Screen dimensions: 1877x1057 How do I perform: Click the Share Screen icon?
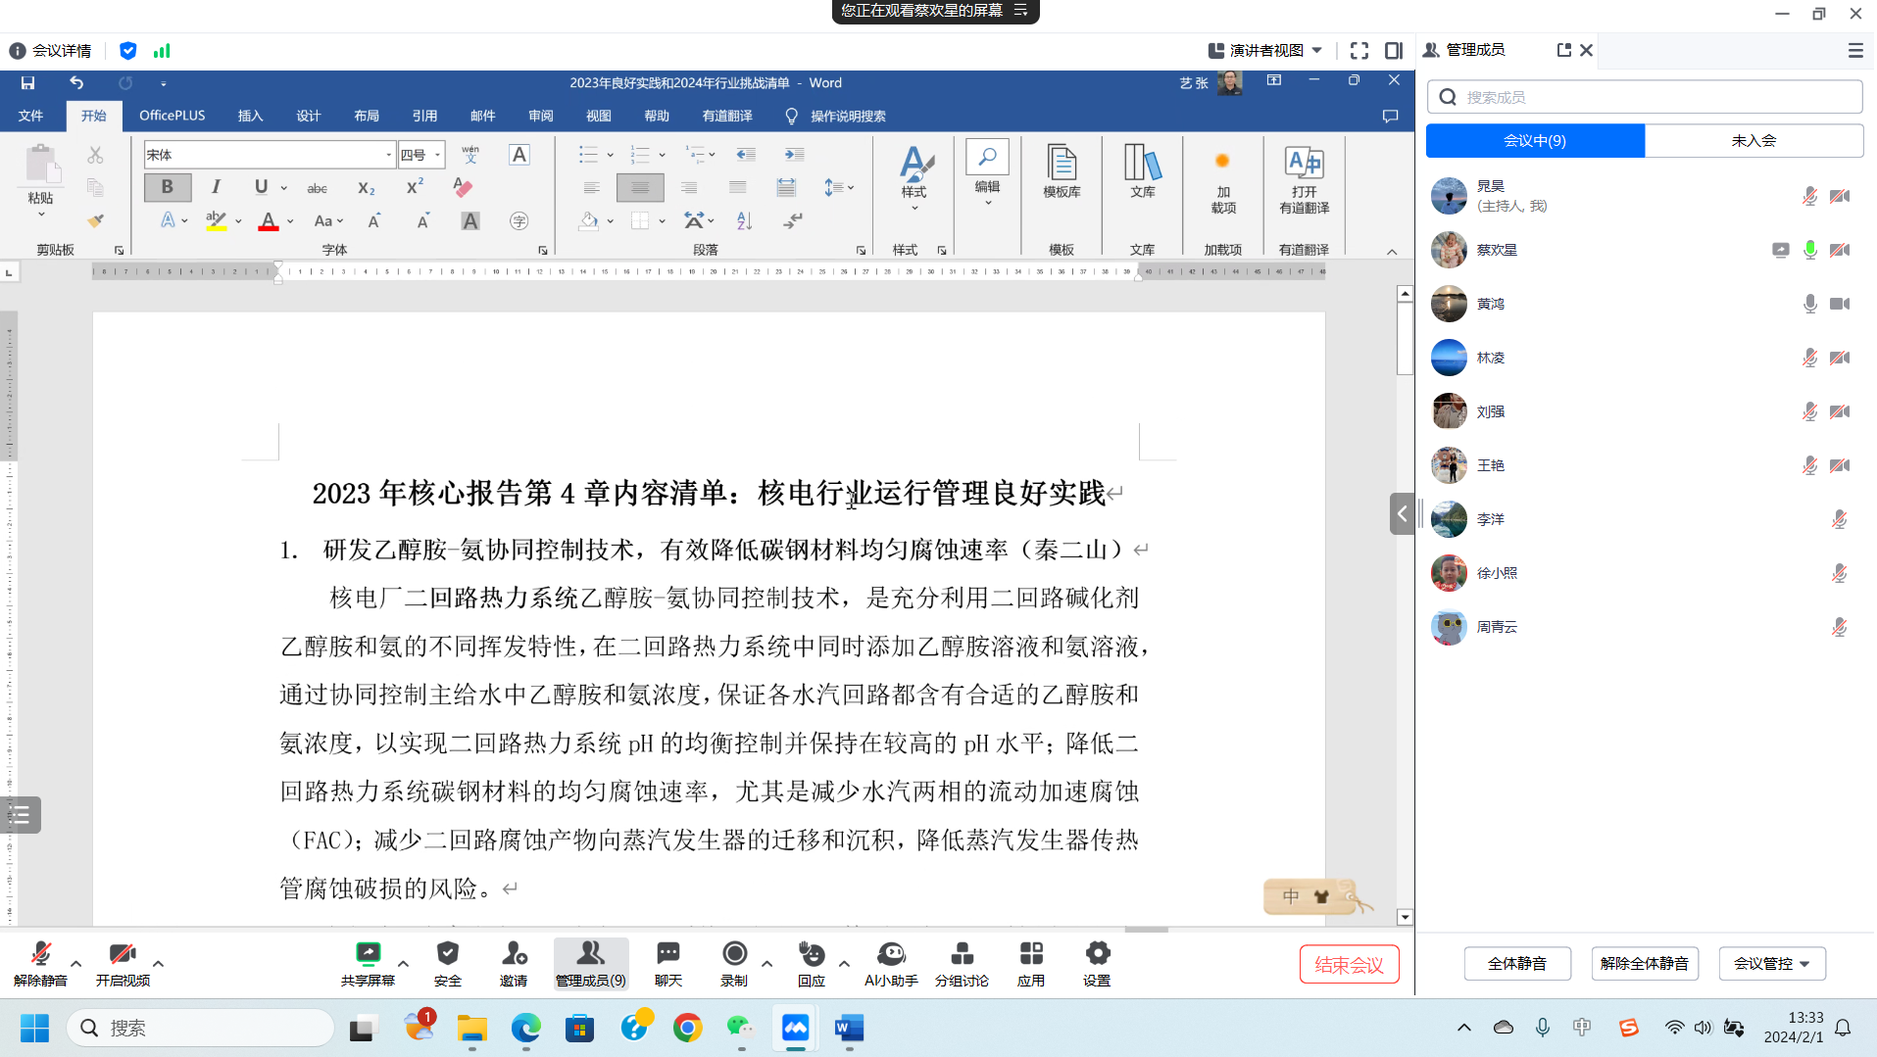tap(368, 953)
